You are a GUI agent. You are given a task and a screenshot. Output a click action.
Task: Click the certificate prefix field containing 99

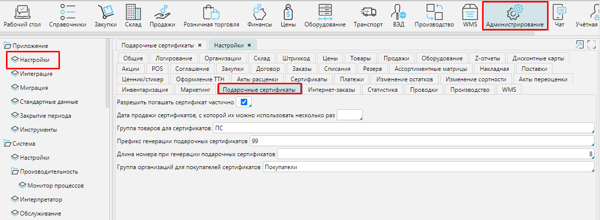[x=421, y=141]
